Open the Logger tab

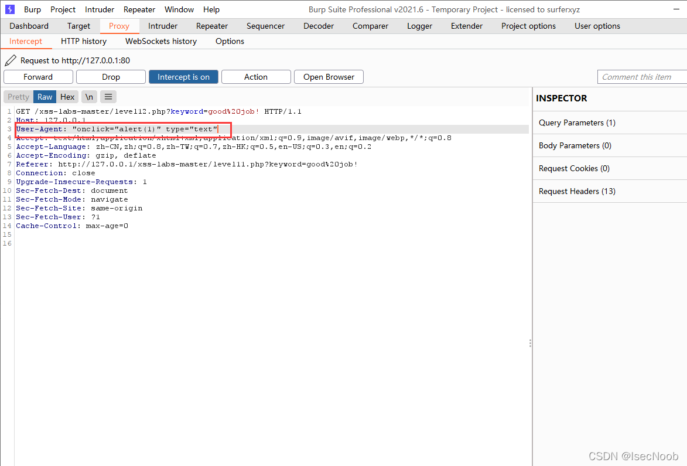click(x=419, y=26)
